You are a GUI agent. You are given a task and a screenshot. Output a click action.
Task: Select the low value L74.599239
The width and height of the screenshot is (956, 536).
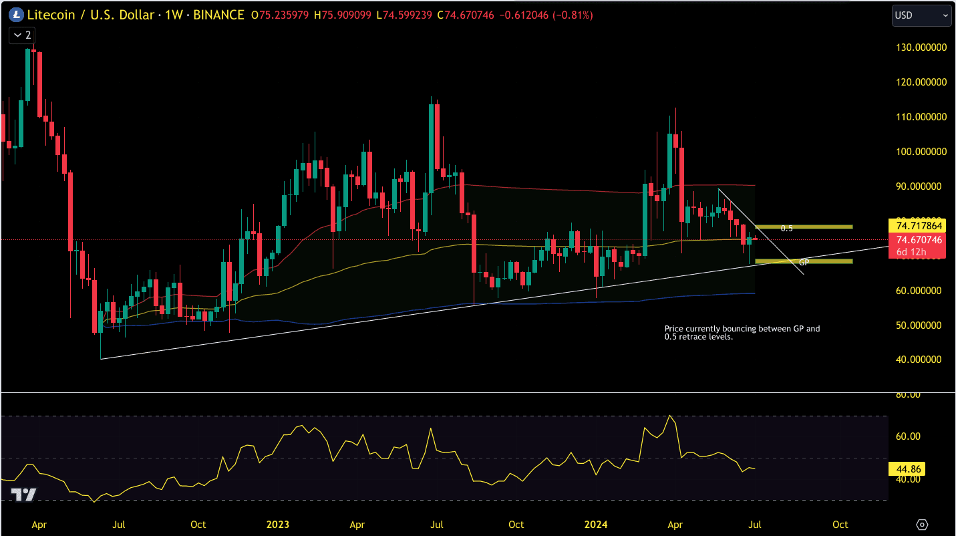click(405, 14)
